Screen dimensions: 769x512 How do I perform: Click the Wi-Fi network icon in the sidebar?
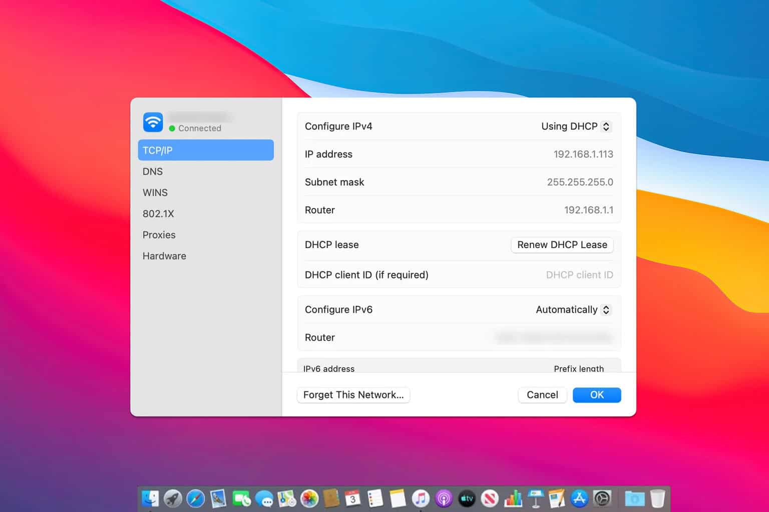pos(153,122)
